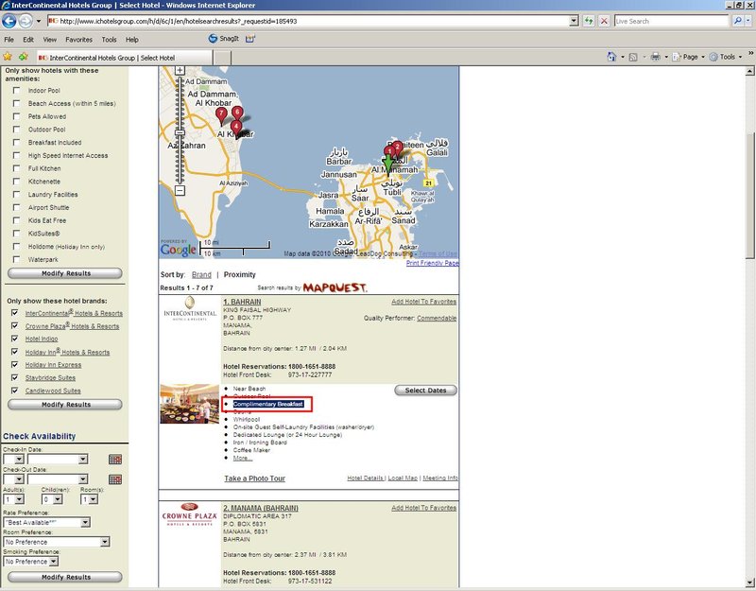Tick the Airport Shuttle checkbox
The height and width of the screenshot is (591, 756).
pyautogui.click(x=17, y=207)
